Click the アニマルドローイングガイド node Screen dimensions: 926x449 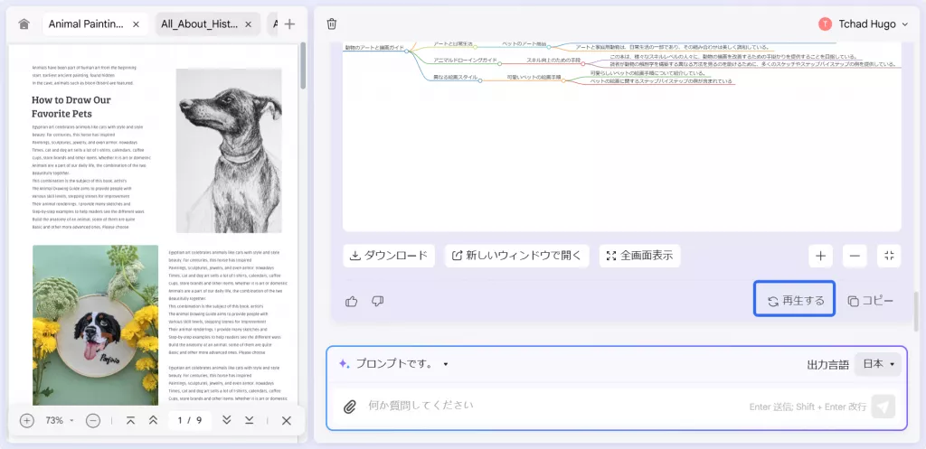pyautogui.click(x=465, y=61)
